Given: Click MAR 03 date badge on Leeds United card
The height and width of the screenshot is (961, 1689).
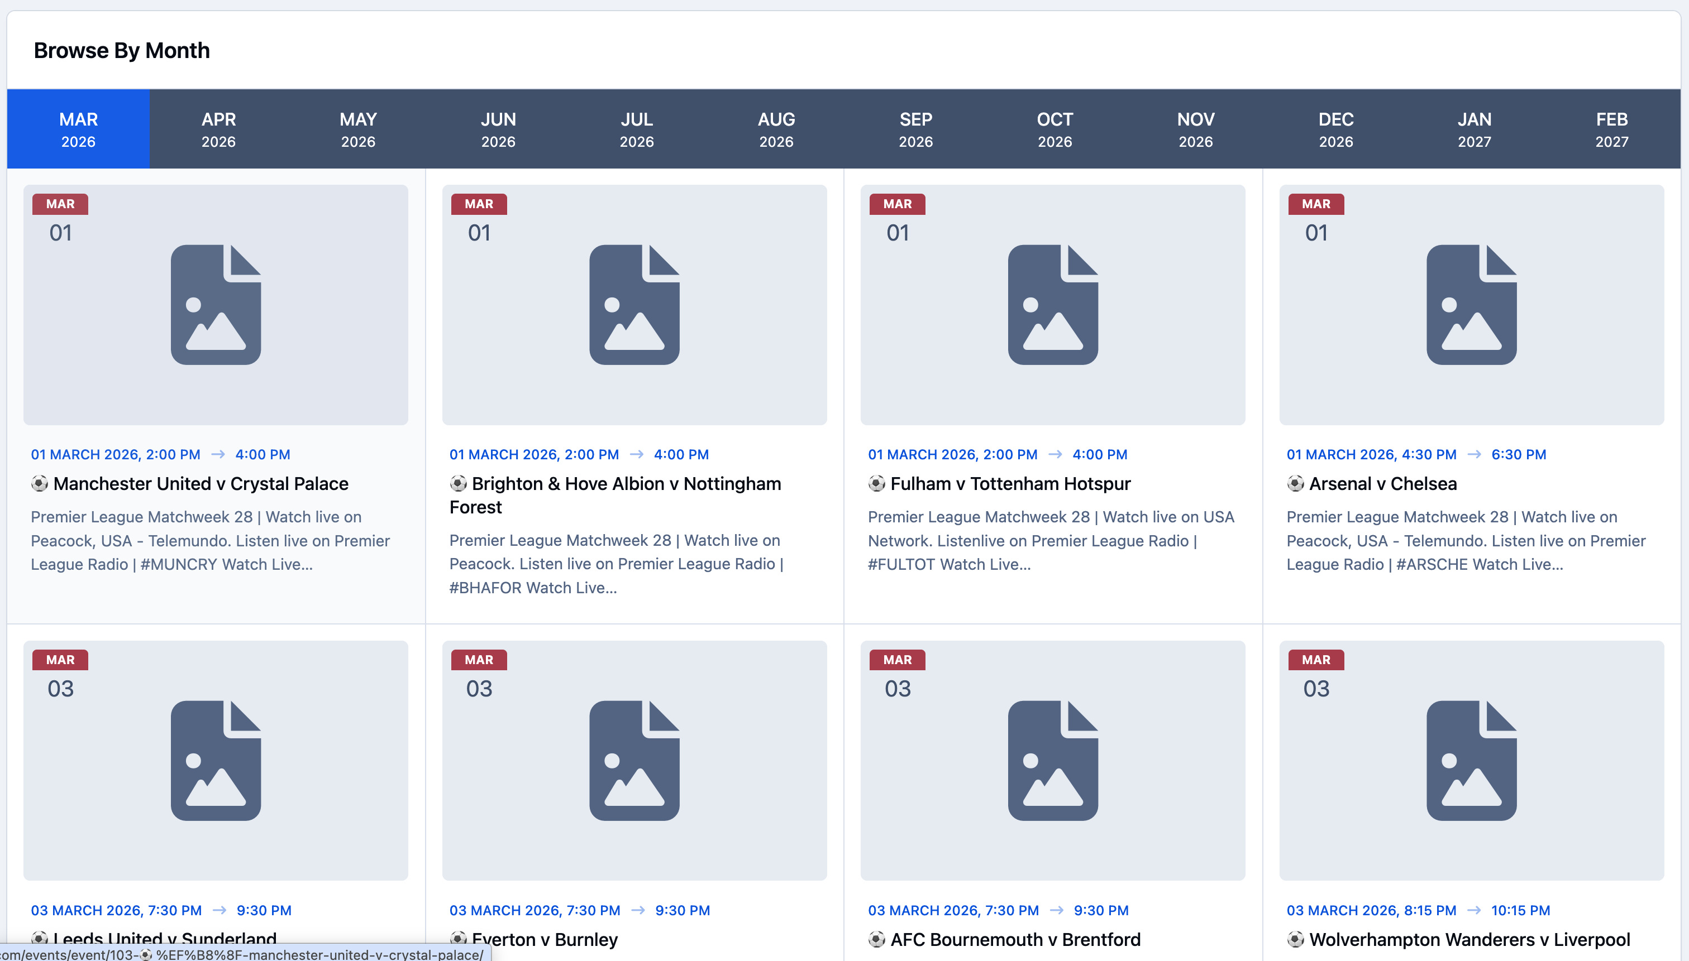Looking at the screenshot, I should [x=60, y=676].
